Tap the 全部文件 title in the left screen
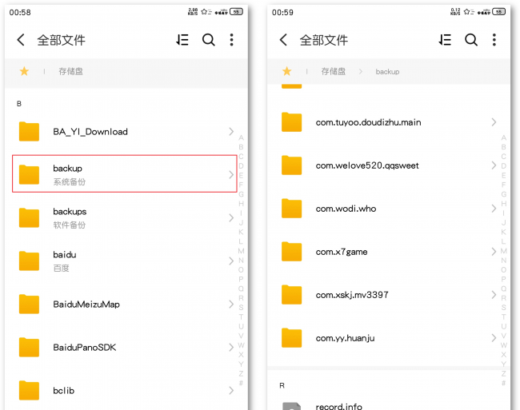 click(61, 40)
